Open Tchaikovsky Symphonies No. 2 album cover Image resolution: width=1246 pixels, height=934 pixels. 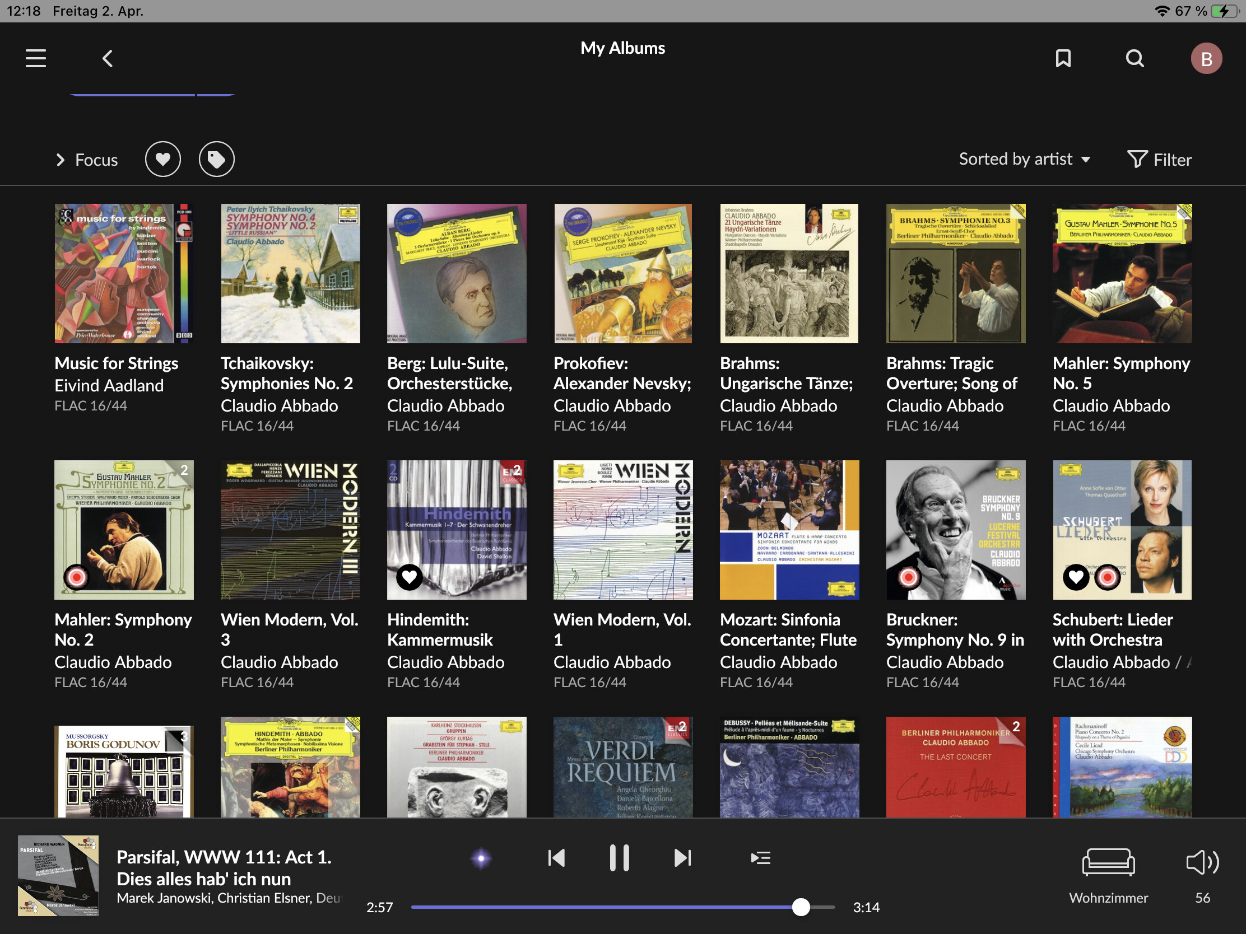click(291, 274)
